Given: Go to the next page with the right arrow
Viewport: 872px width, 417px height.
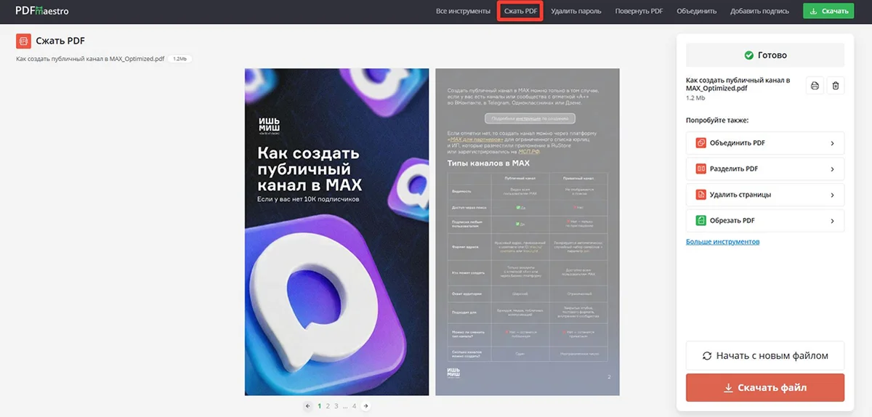Looking at the screenshot, I should point(366,406).
